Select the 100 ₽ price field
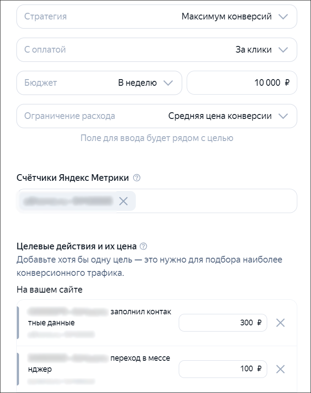Screen dimensions: 311x393 [x=222, y=368]
